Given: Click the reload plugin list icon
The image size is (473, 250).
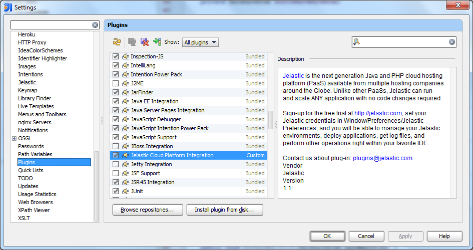Looking at the screenshot, I should coord(117,42).
